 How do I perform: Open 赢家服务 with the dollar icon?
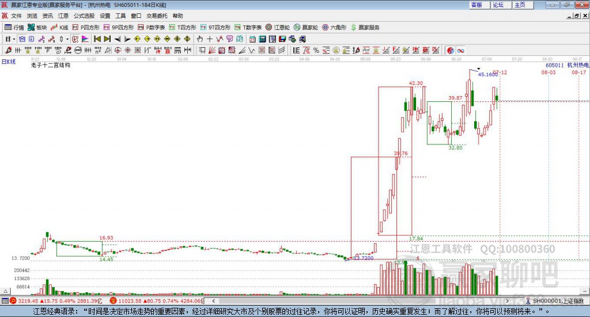(365, 28)
